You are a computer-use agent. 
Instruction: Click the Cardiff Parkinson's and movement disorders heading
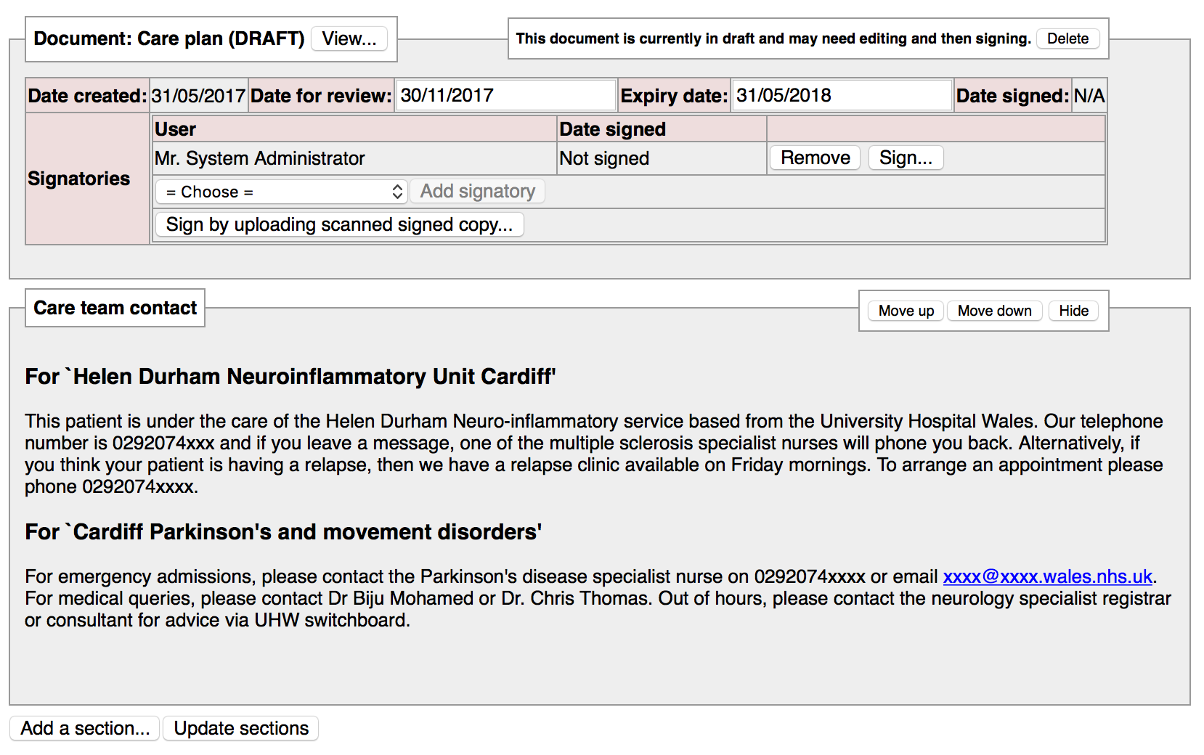point(283,532)
